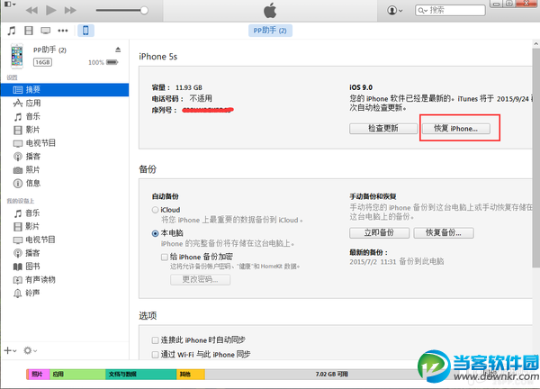Screen dimensions: 540x389
Task: Click the rewind playback button
Action: [x=31, y=10]
